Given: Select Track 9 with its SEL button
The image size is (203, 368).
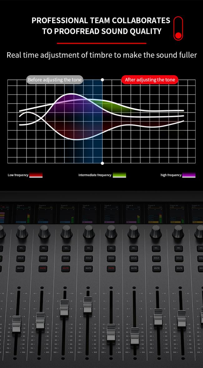Looking at the screenshot, I should click(156, 248).
